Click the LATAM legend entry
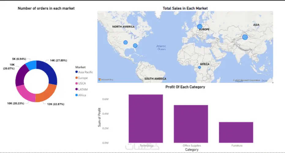 coord(83,89)
